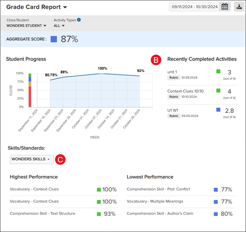246x232 pixels.
Task: Open the unit 1 completed activity
Action: [x=172, y=71]
